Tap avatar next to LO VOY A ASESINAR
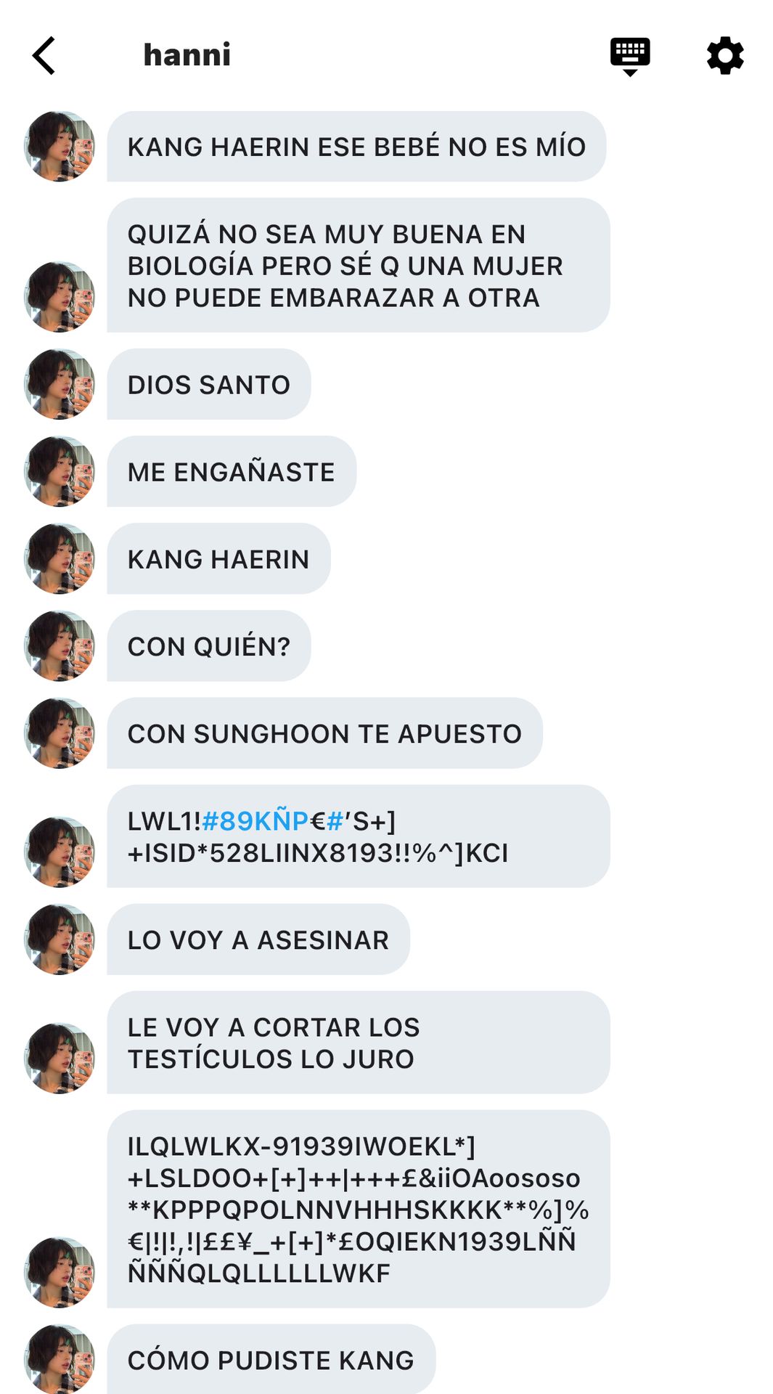Image resolution: width=773 pixels, height=1394 pixels. 60,939
